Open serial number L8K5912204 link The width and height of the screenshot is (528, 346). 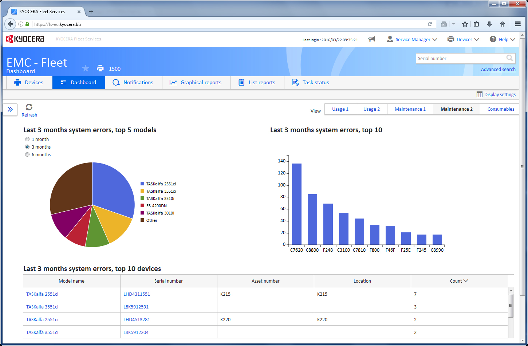tap(136, 332)
